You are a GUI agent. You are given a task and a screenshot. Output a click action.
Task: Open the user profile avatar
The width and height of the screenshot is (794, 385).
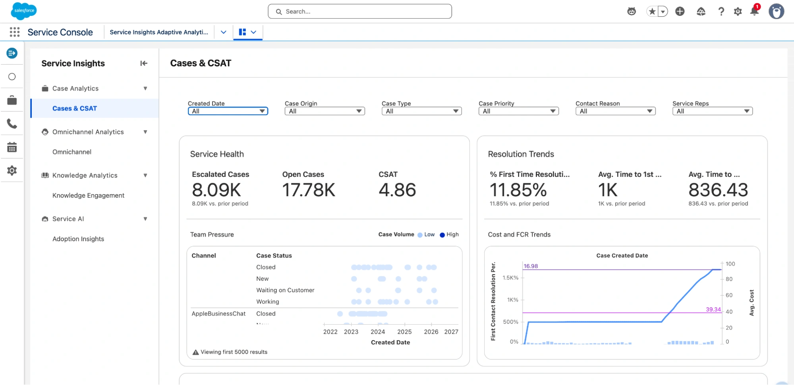point(776,12)
